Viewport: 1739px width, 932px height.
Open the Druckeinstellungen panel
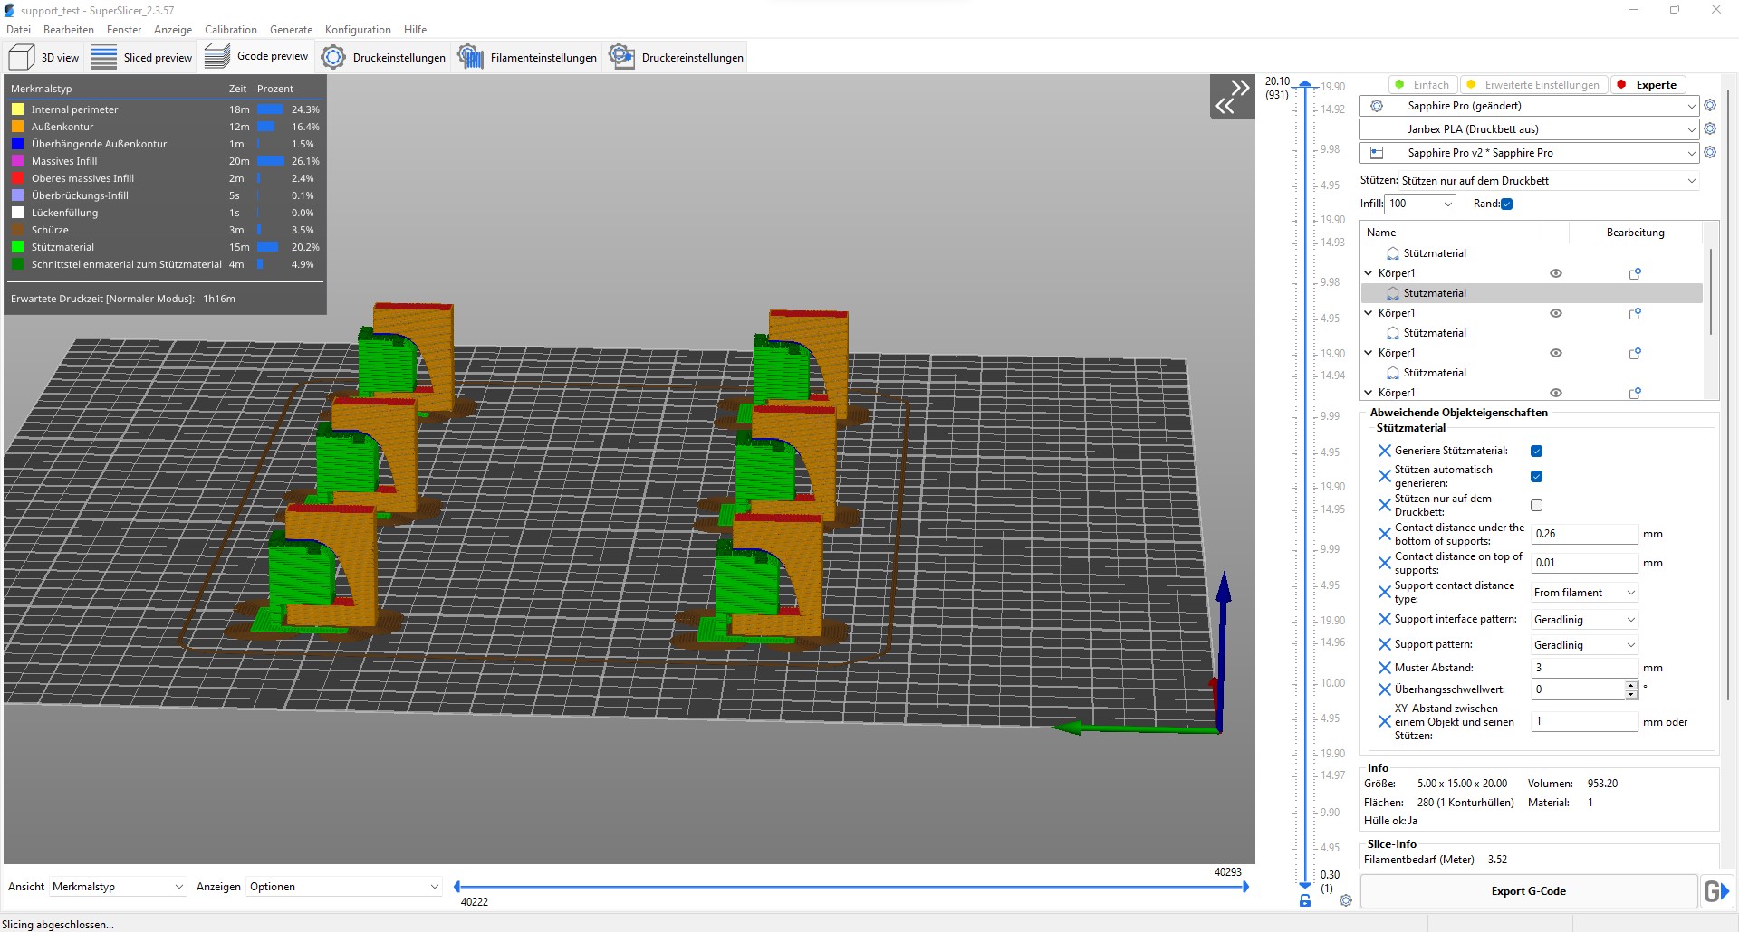pyautogui.click(x=383, y=56)
